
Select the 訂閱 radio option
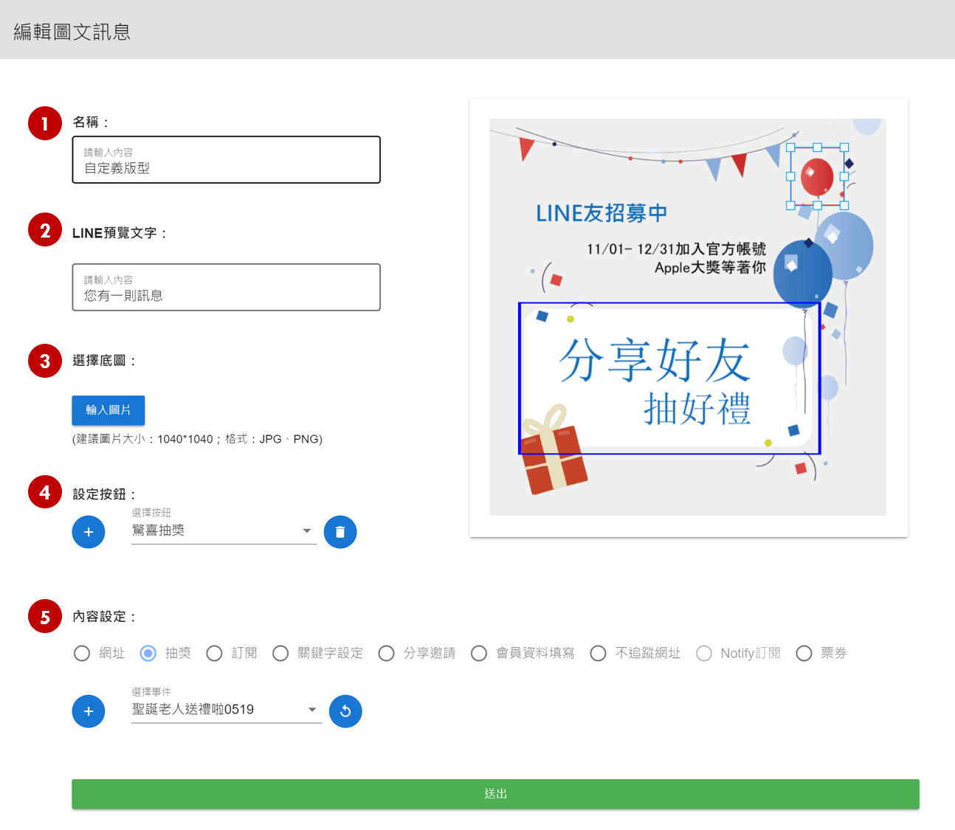click(x=215, y=653)
